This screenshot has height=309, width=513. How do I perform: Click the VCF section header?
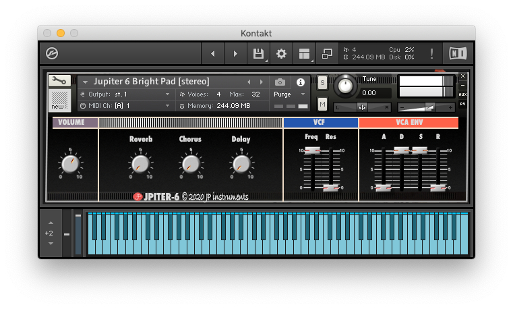coord(321,122)
